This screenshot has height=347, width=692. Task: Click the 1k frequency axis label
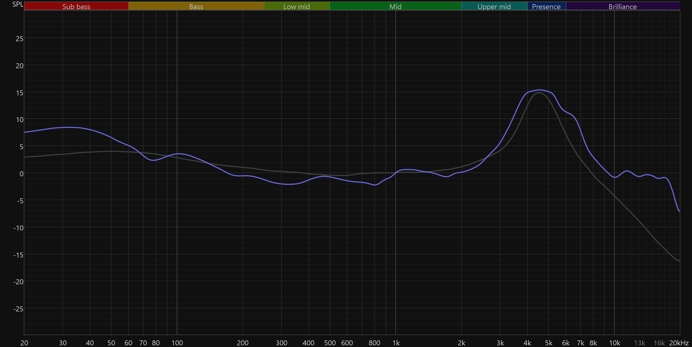tap(396, 343)
